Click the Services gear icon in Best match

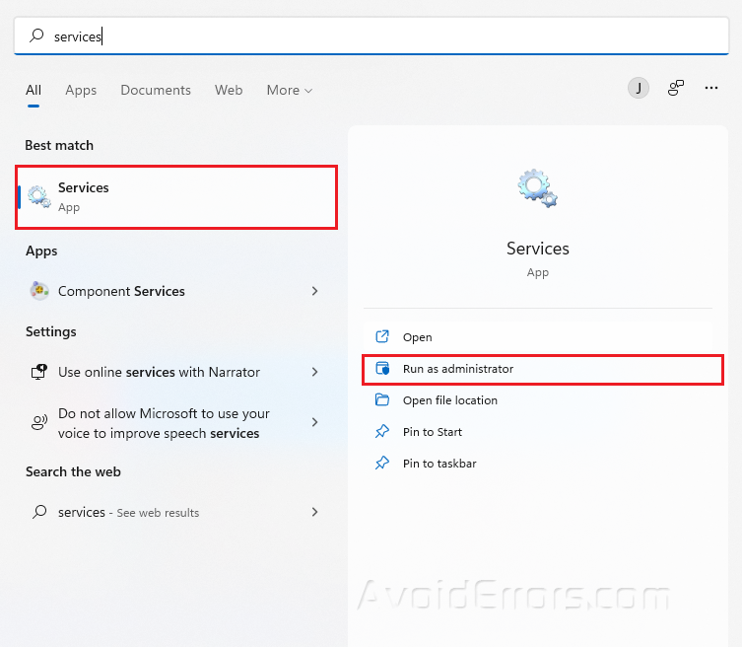pos(39,197)
